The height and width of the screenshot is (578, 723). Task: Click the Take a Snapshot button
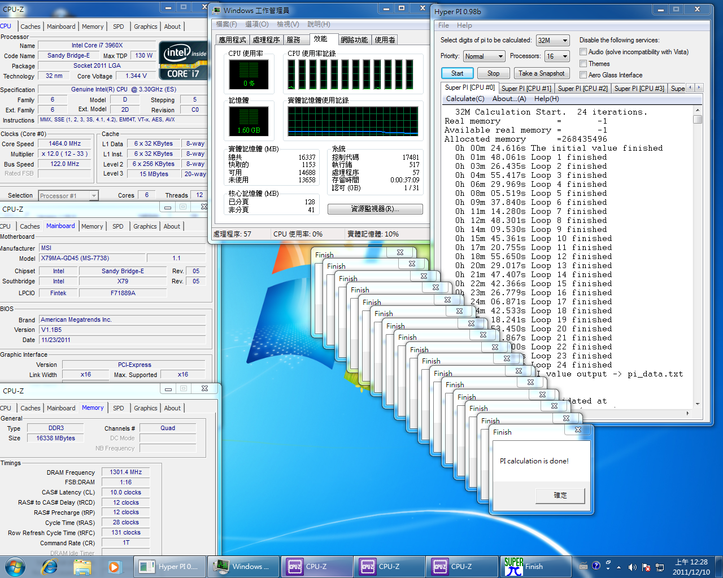click(x=541, y=73)
